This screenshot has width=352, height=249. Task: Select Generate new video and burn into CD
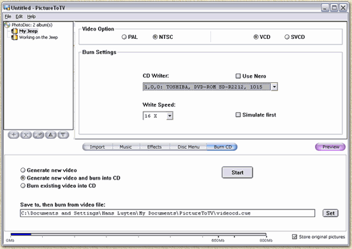point(23,178)
